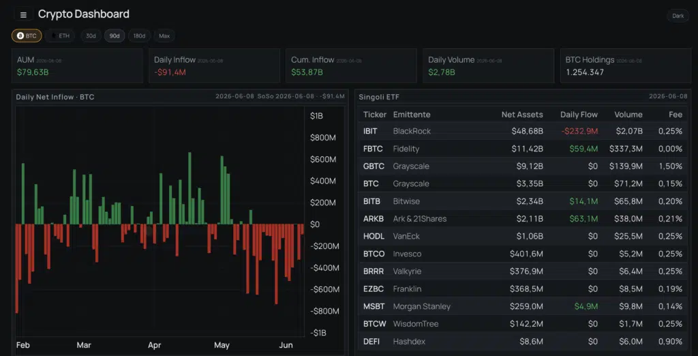Screen dimensions: 698x356
Task: Click the WisdomTree issuer name
Action: [416, 324]
